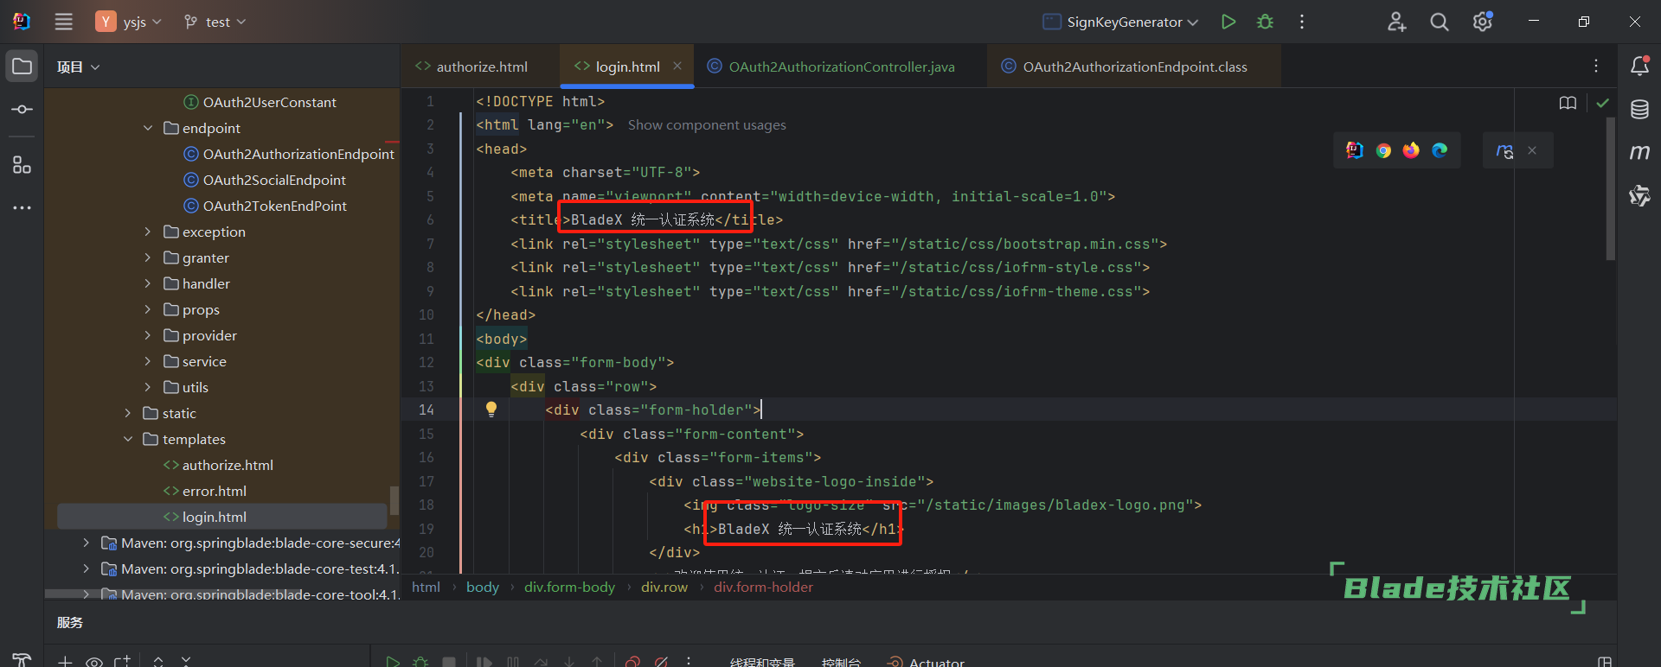Collapse the templates folder
Screen dimensions: 1661x667
[128, 439]
